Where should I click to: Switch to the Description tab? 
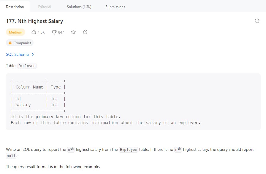click(x=15, y=7)
